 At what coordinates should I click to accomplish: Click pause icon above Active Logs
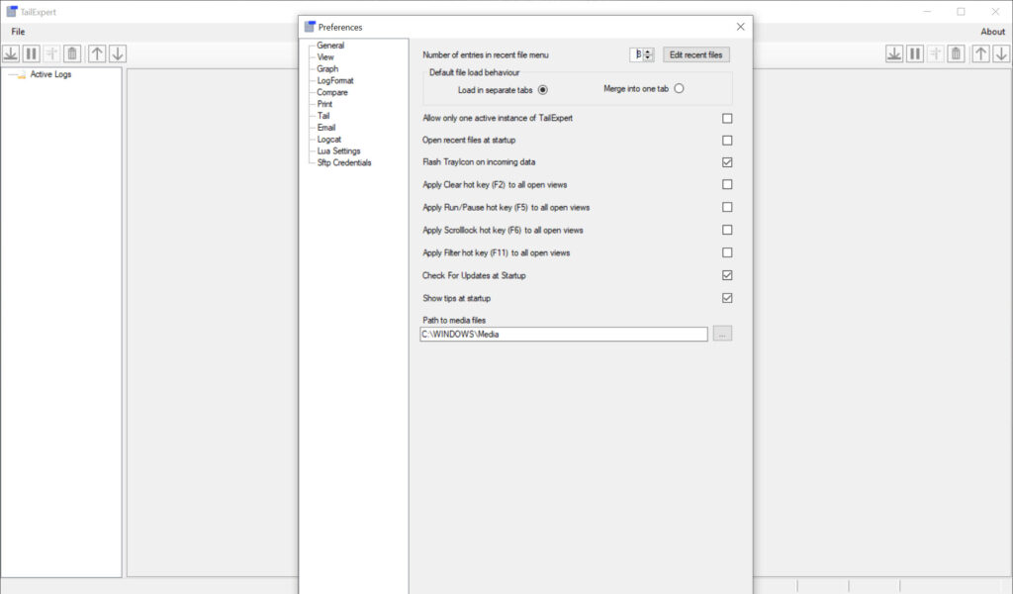click(x=31, y=53)
